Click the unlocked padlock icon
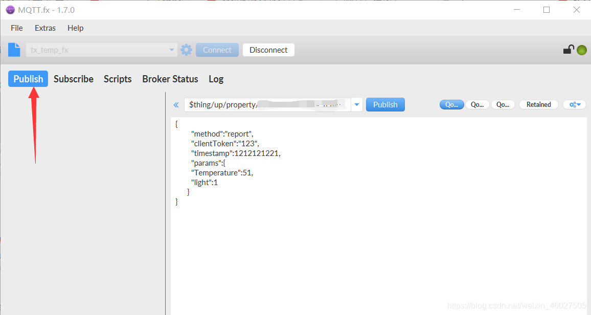591x315 pixels. [x=569, y=50]
